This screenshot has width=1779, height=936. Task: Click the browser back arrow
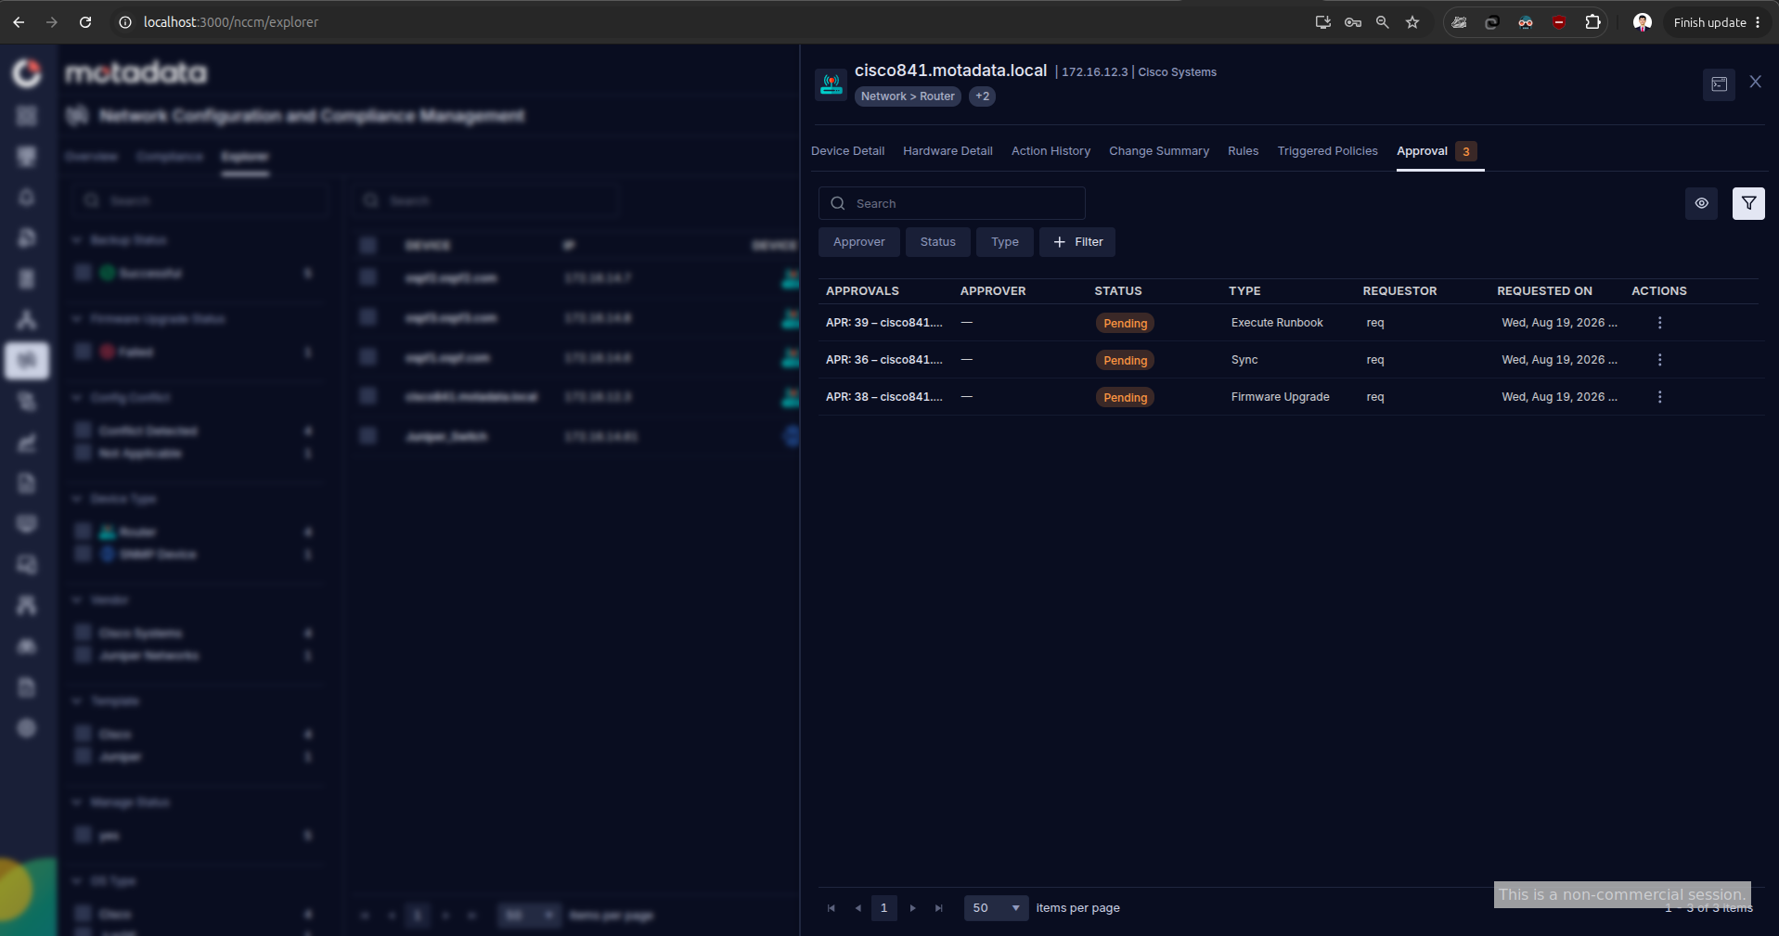19,22
